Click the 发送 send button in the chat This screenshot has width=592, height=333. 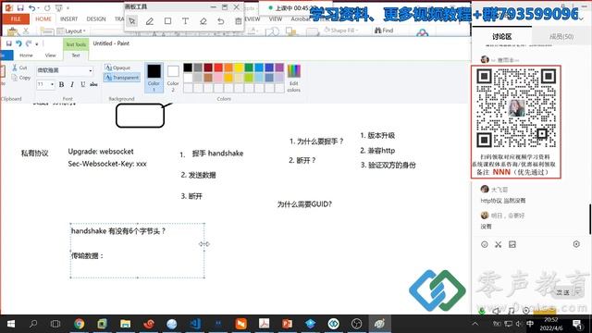[563, 292]
